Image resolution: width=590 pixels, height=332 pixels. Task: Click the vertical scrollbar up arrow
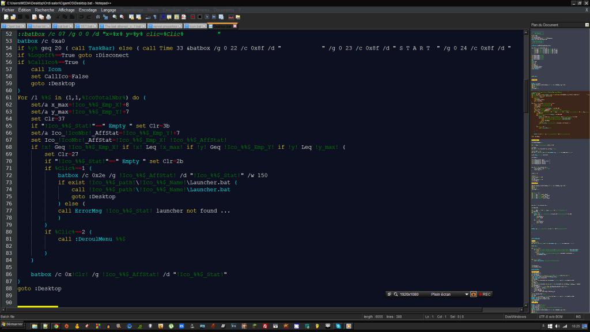[x=526, y=33]
